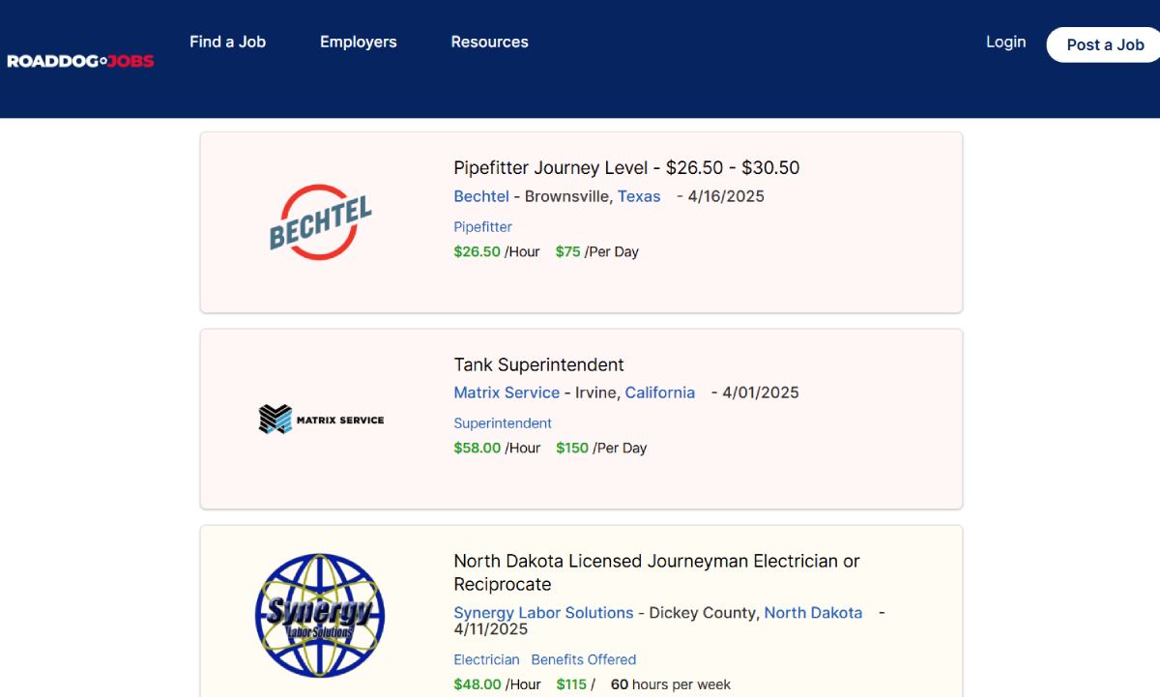Open the Employers menu
1160x697 pixels.
click(x=359, y=42)
